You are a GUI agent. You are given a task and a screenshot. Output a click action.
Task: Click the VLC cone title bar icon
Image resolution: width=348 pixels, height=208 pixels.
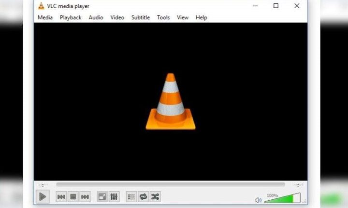[x=41, y=6]
